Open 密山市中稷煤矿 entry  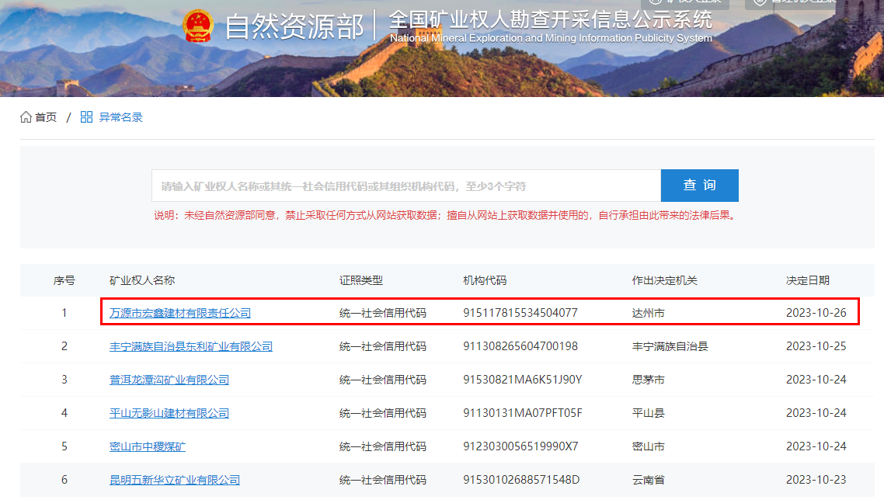(147, 446)
